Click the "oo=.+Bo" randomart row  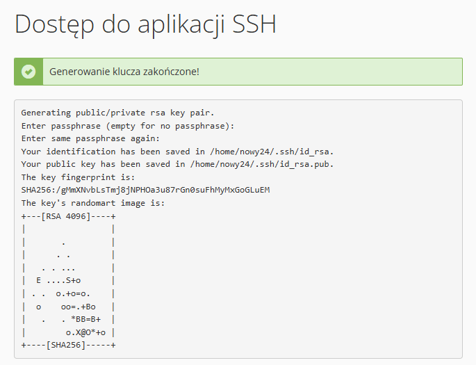click(x=78, y=307)
